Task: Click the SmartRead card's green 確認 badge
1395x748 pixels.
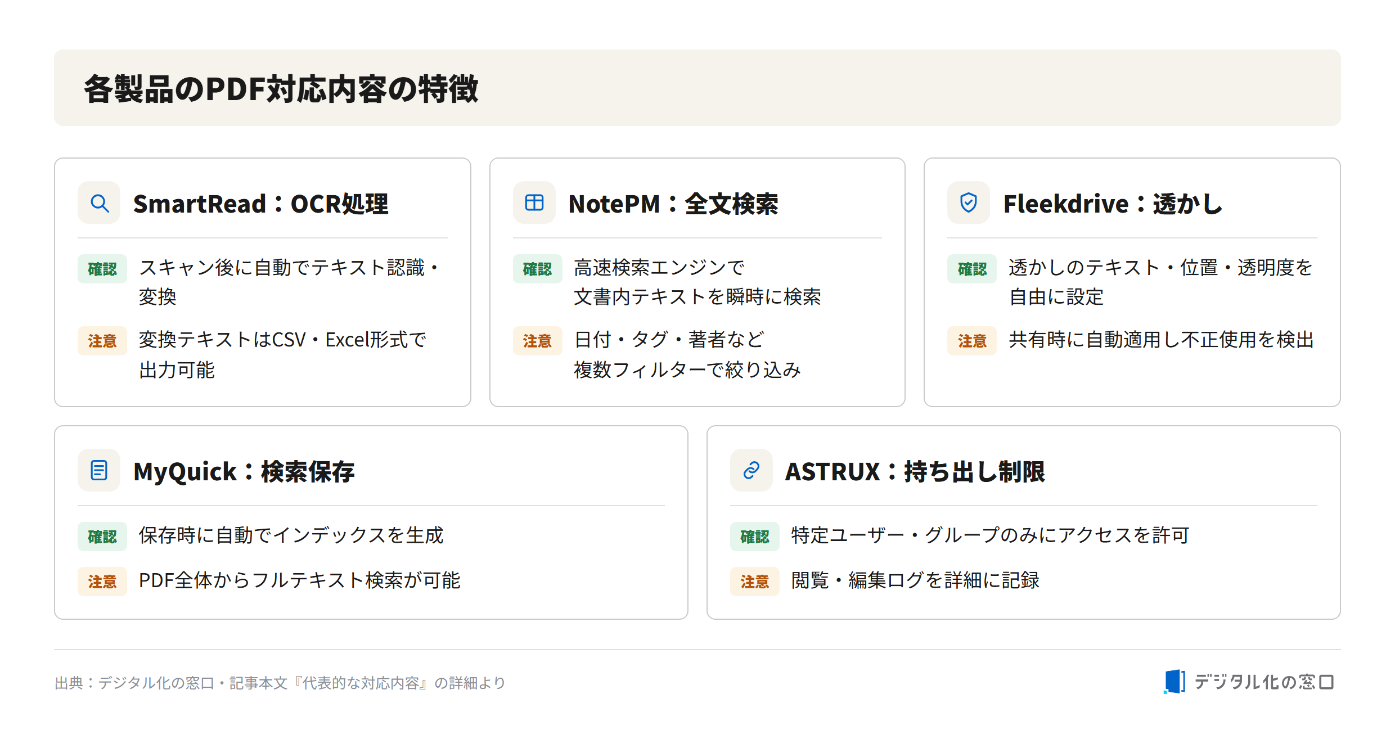Action: (x=102, y=269)
